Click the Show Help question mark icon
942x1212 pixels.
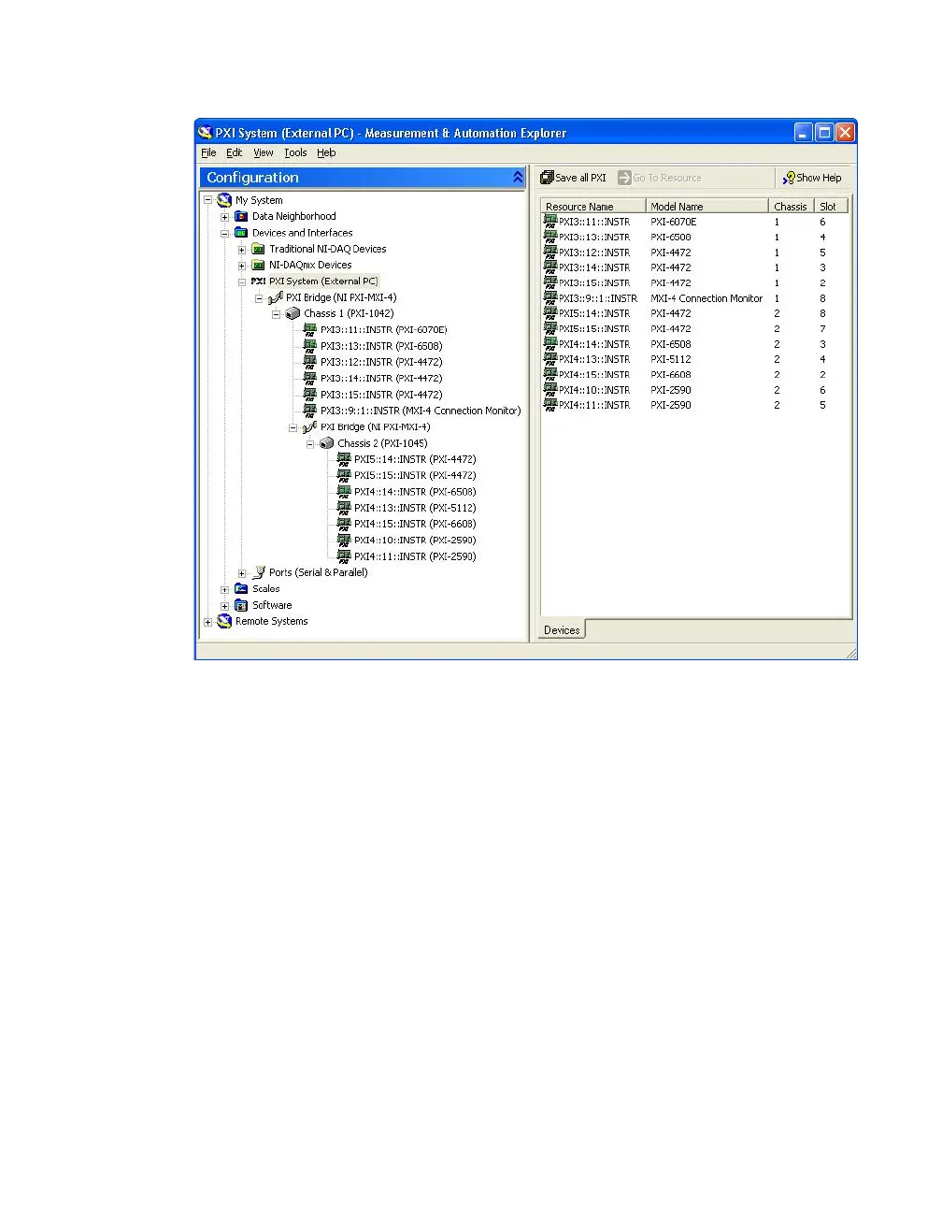click(x=789, y=178)
